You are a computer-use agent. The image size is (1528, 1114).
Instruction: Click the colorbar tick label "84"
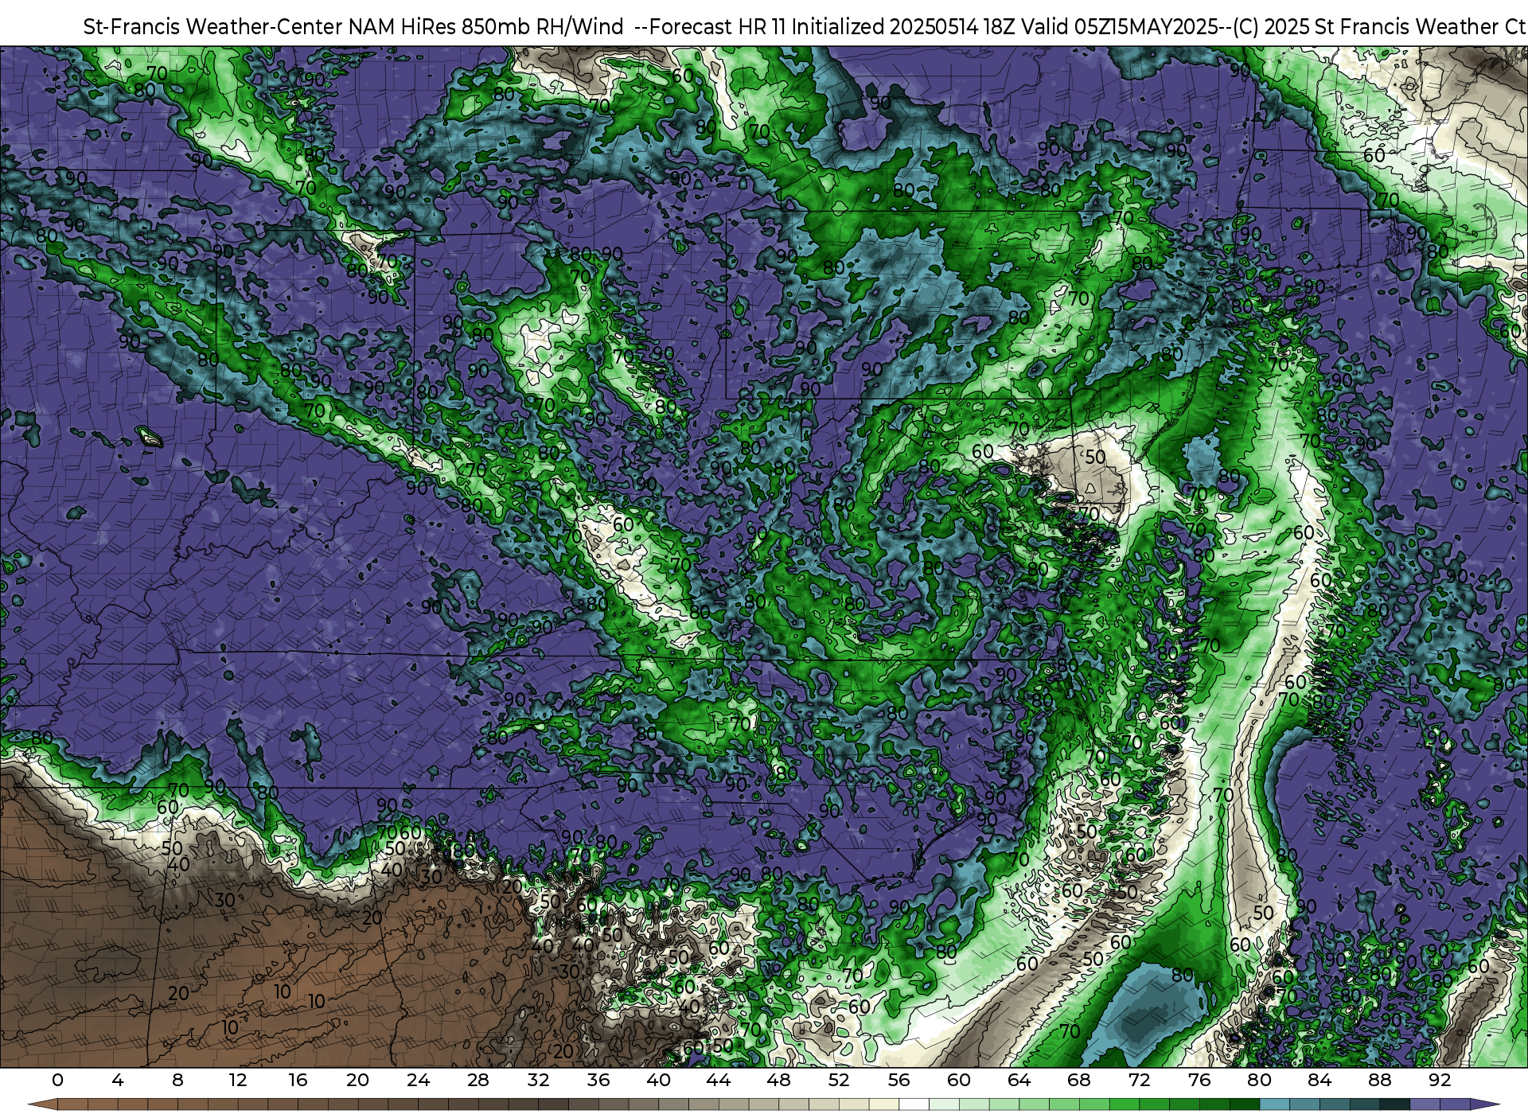pyautogui.click(x=1319, y=1080)
